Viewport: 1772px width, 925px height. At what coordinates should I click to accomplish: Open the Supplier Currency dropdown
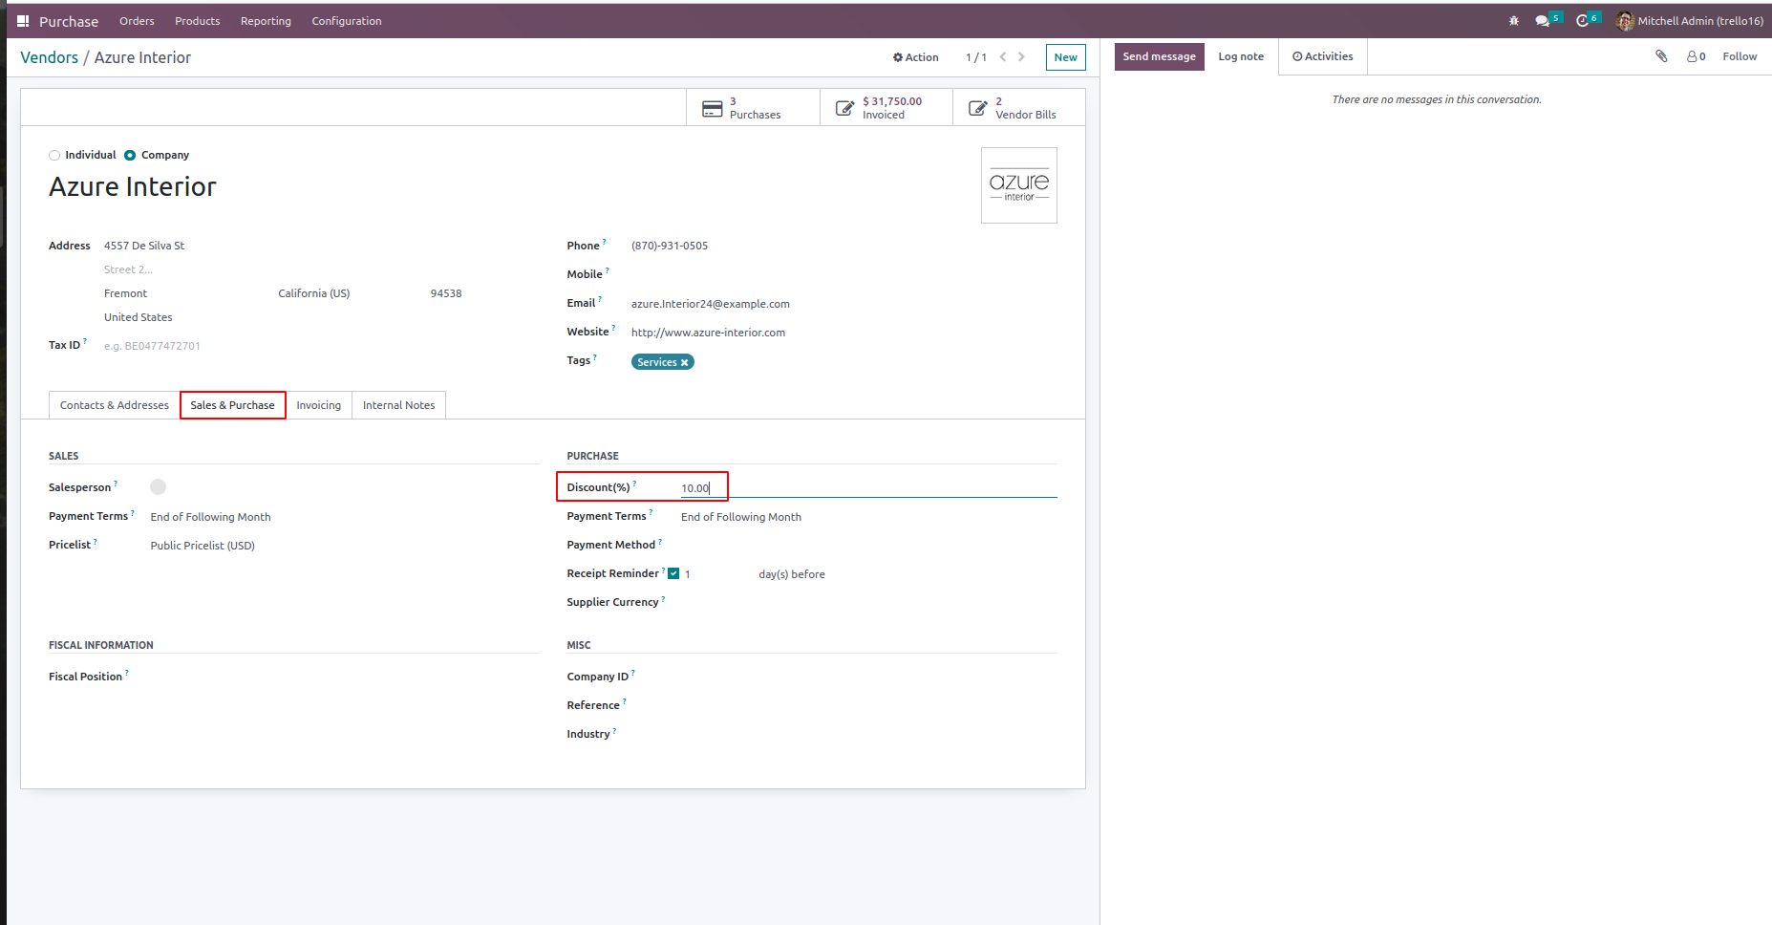point(868,603)
